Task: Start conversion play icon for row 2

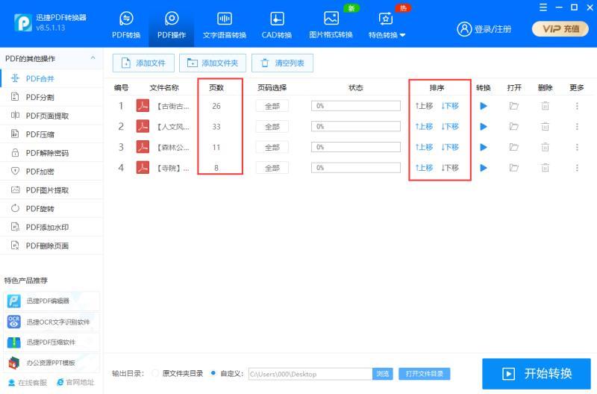Action: point(484,126)
